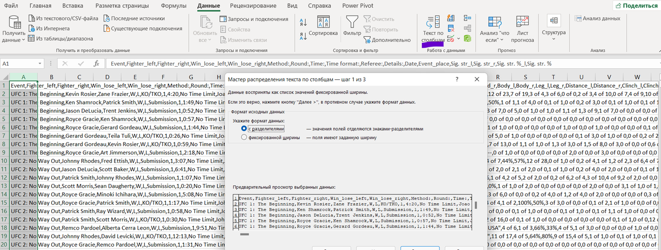This screenshot has height=250, width=661.
Task: Select column B header
Action: [x=51, y=77]
